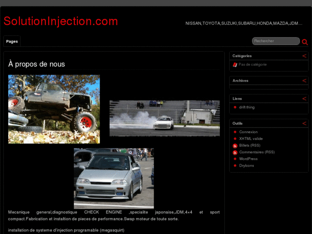
Task: Open the Pages menu tab
Action: point(12,41)
